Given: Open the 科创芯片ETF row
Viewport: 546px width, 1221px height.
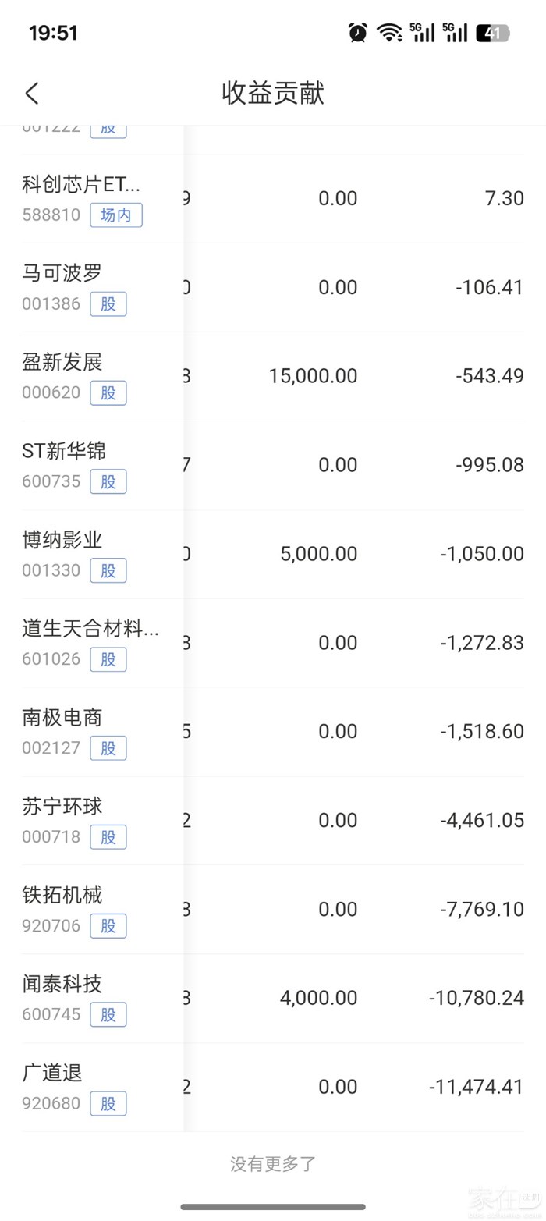Looking at the screenshot, I should tap(81, 185).
